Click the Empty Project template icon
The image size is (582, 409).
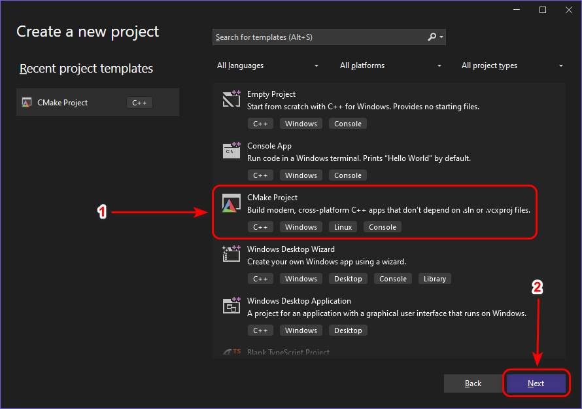coord(232,99)
